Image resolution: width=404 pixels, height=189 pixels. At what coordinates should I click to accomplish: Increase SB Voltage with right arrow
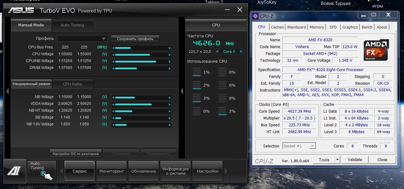[170, 118]
